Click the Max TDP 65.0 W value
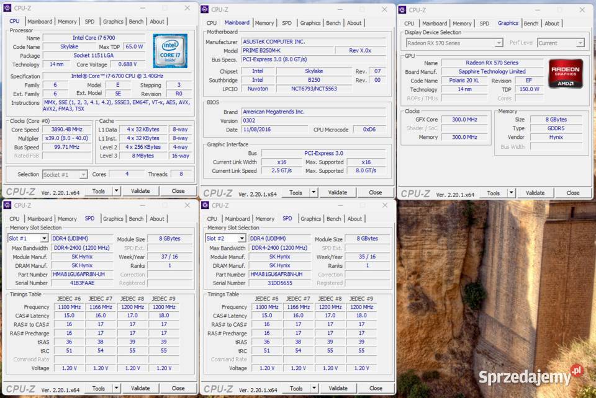Image resolution: width=596 pixels, height=398 pixels. (x=134, y=46)
